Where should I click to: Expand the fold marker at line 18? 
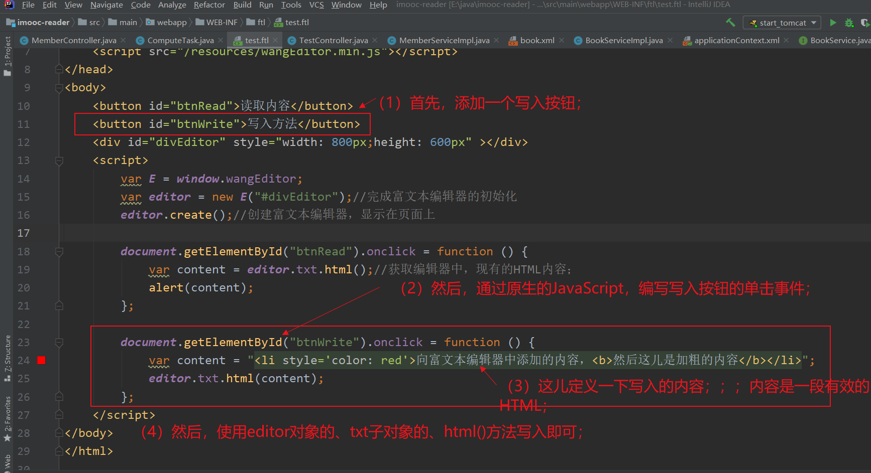click(59, 251)
